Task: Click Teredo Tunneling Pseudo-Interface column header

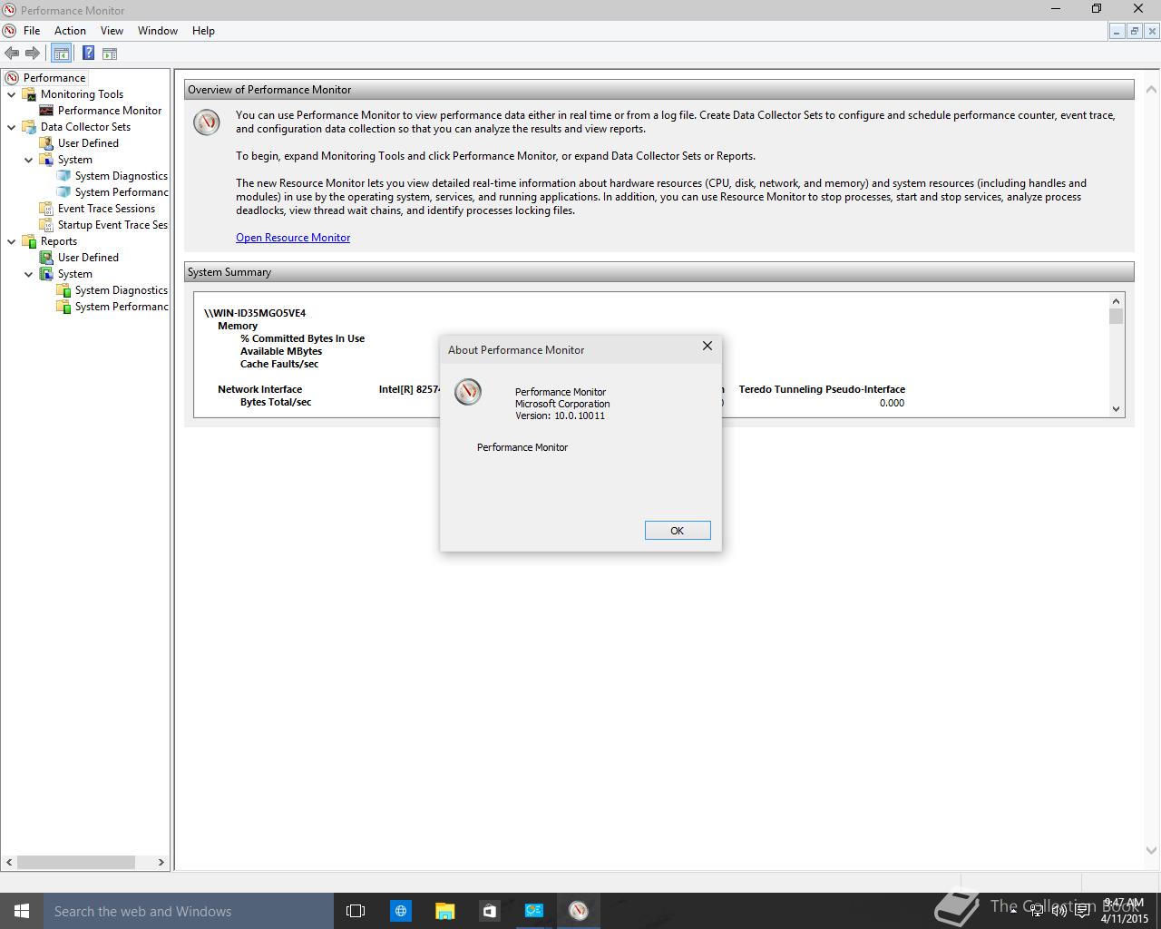Action: 822,389
